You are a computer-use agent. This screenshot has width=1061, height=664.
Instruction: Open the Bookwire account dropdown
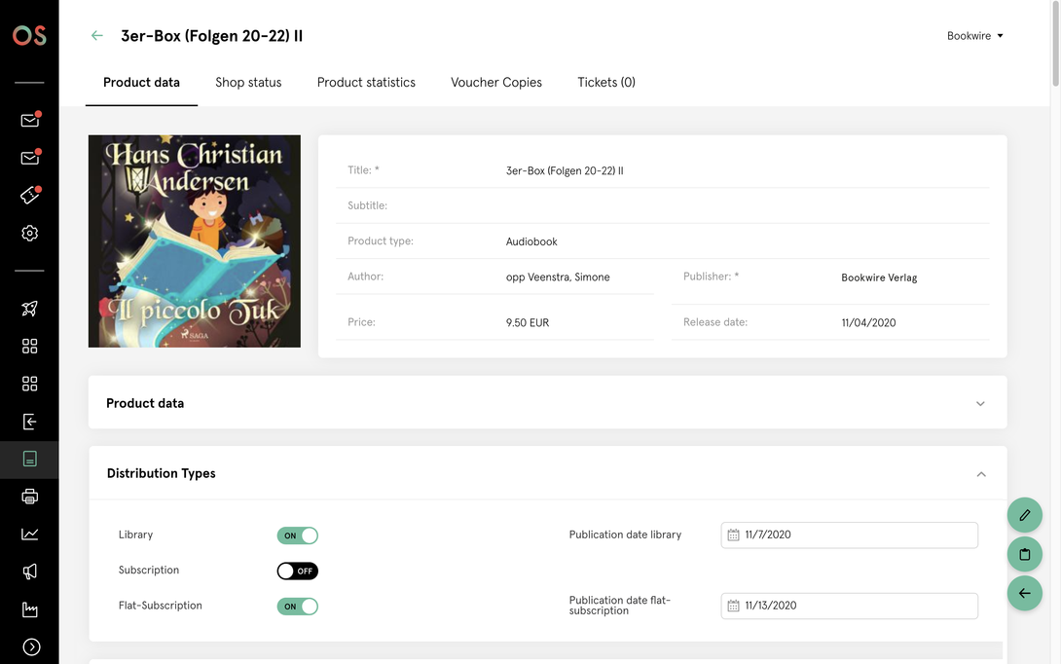[x=974, y=36]
